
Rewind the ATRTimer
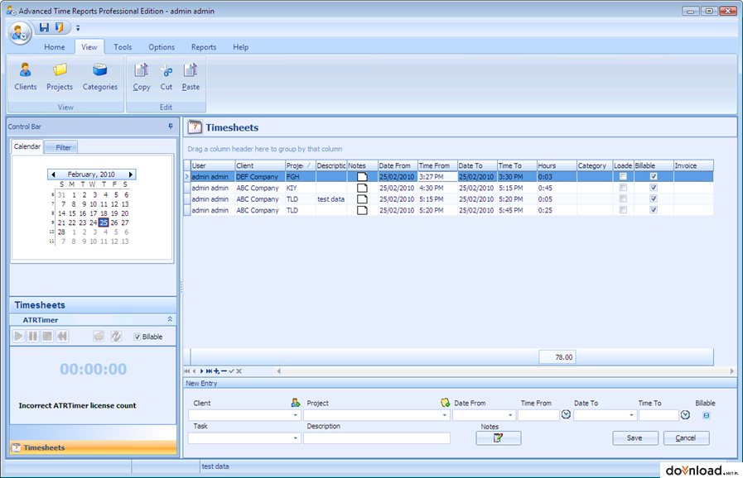coord(62,336)
